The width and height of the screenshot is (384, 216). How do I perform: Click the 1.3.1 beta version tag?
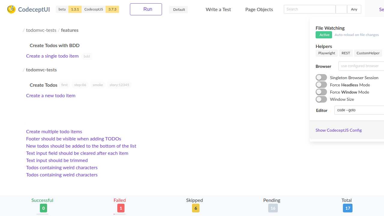(75, 9)
